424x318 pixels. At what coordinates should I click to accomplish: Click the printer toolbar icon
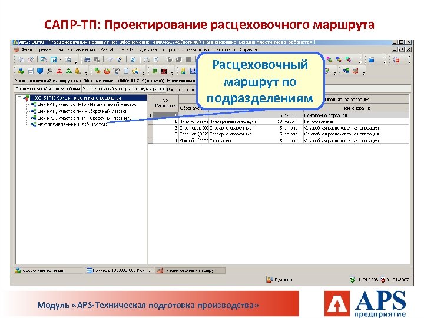coord(147,59)
